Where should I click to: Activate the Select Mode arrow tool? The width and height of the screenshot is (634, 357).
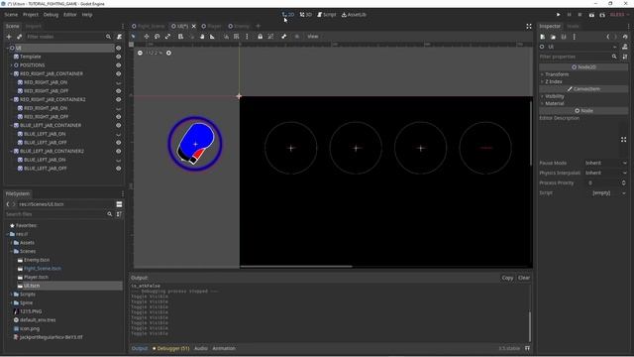coord(133,37)
